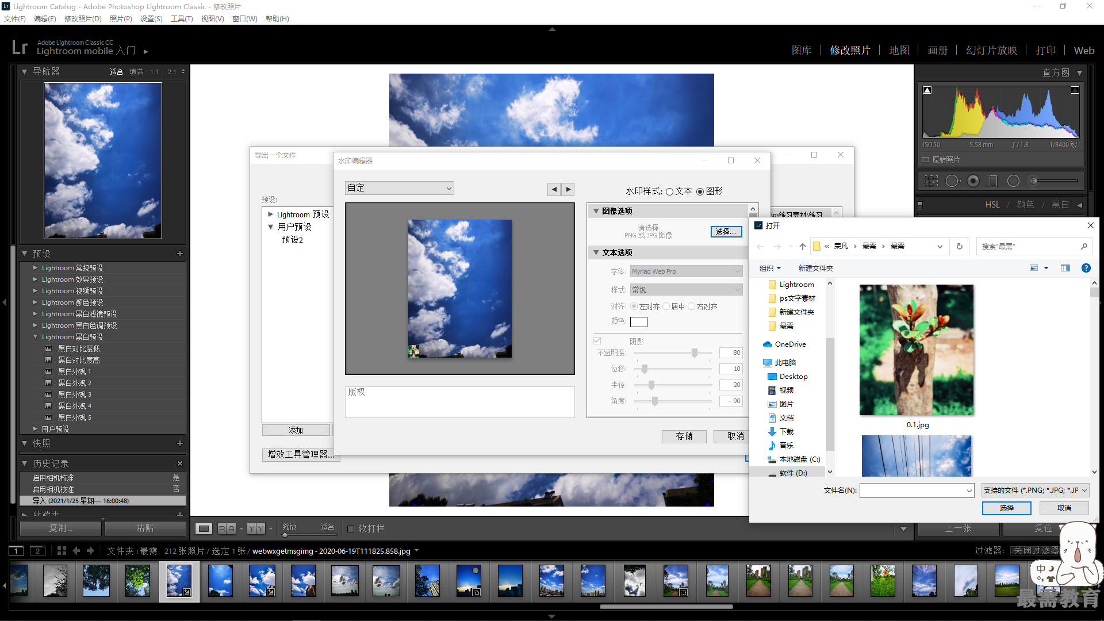The width and height of the screenshot is (1104, 621).
Task: Select graphic watermark style radio
Action: (x=700, y=191)
